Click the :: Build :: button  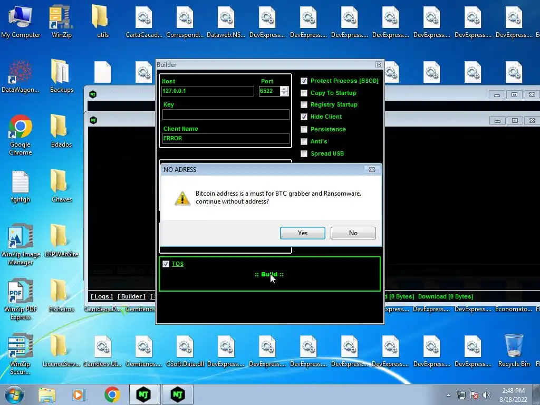coord(269,274)
